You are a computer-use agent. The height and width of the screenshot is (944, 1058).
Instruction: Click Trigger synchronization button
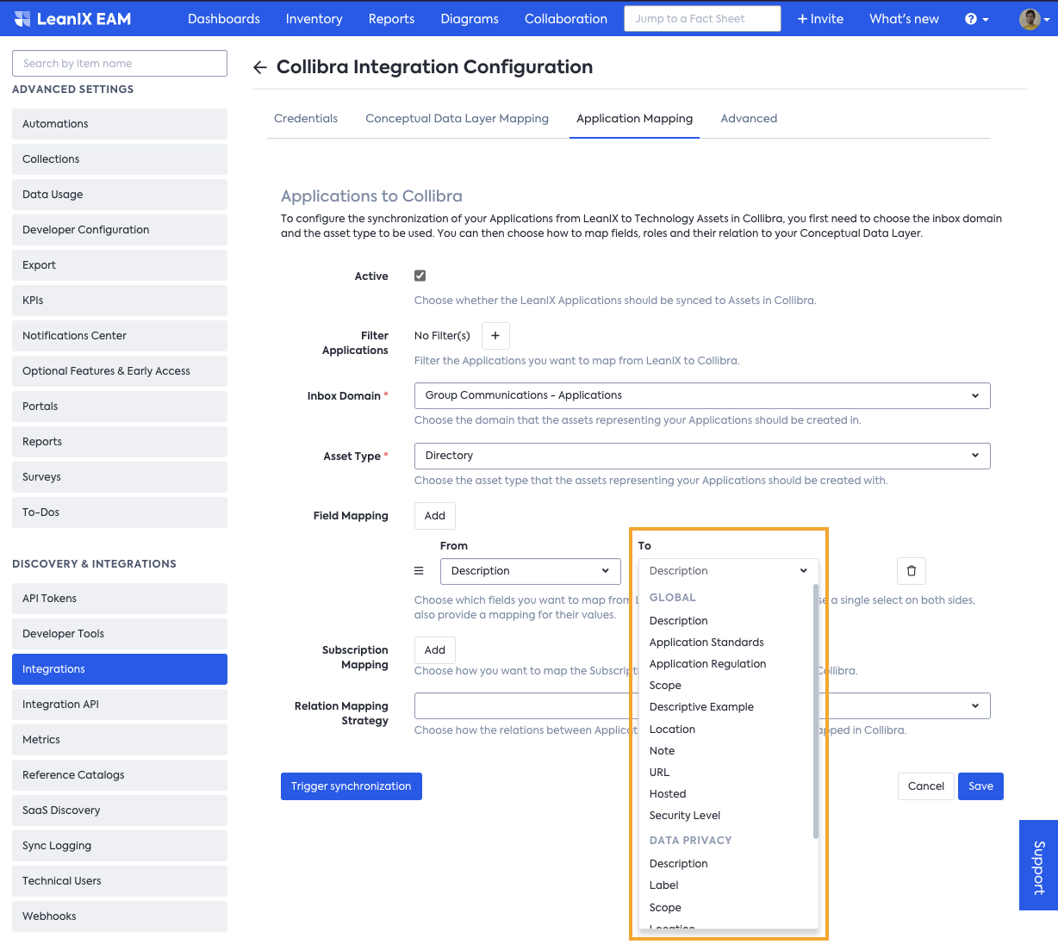tap(352, 786)
